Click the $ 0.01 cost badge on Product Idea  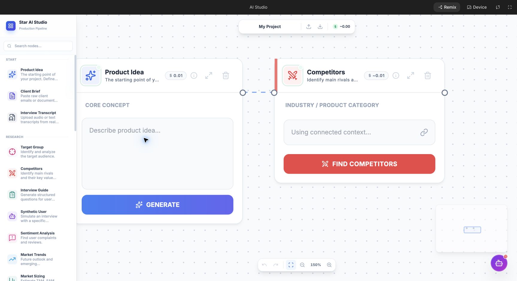pos(176,76)
